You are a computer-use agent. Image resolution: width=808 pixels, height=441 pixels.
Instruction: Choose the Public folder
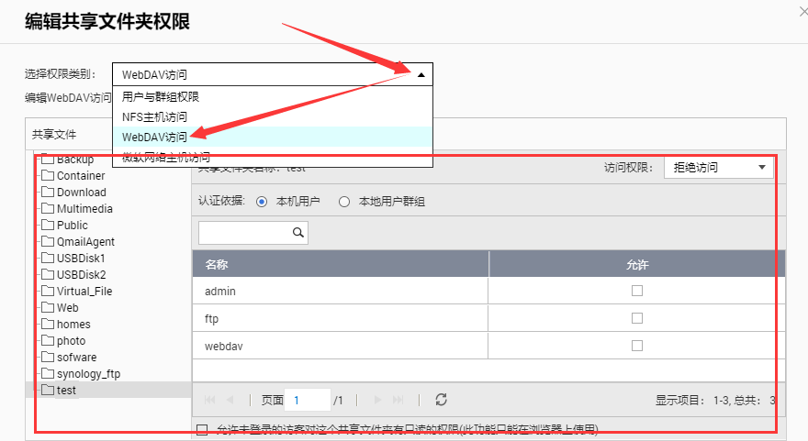coord(73,226)
